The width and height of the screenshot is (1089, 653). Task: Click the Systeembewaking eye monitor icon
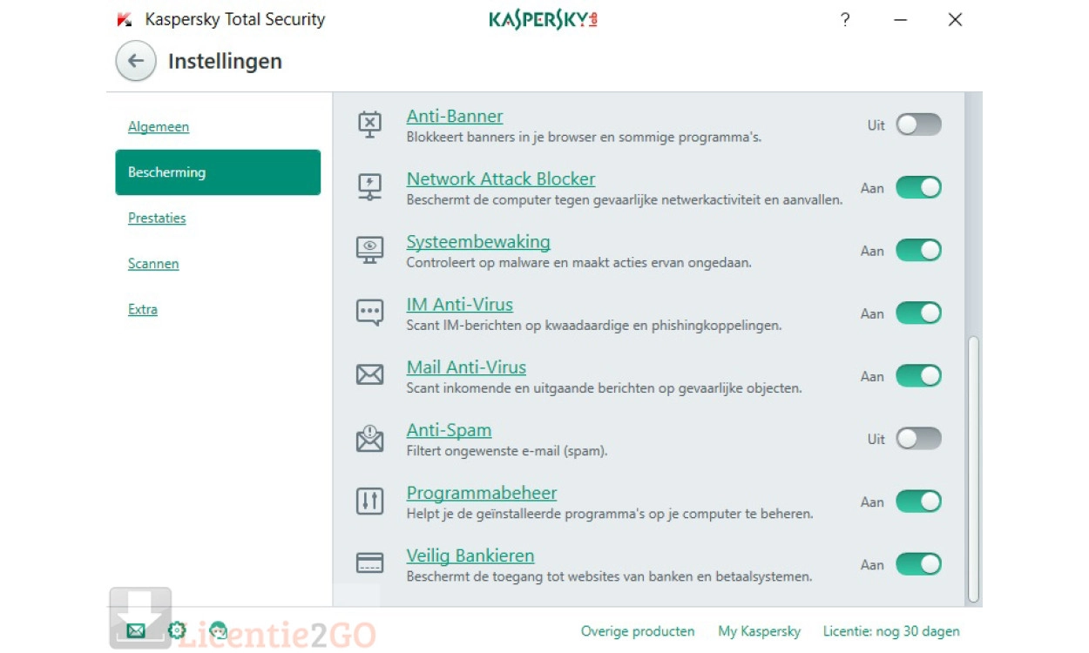369,250
